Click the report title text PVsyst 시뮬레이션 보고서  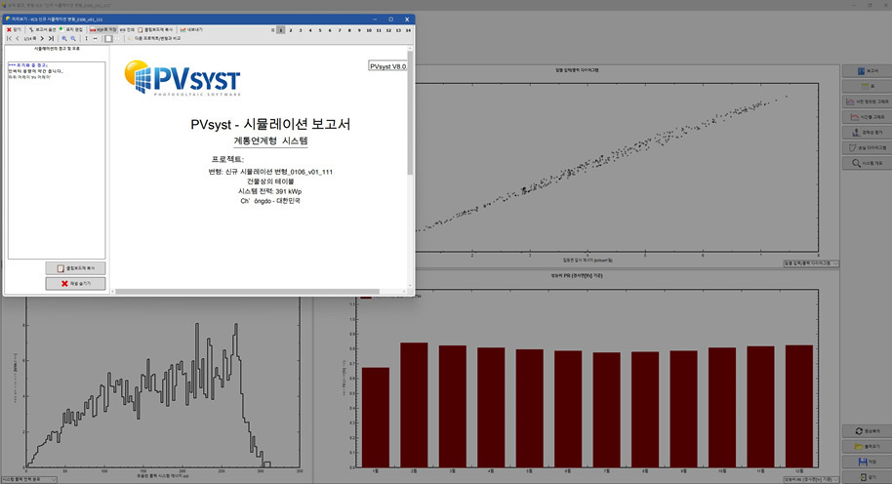[270, 124]
